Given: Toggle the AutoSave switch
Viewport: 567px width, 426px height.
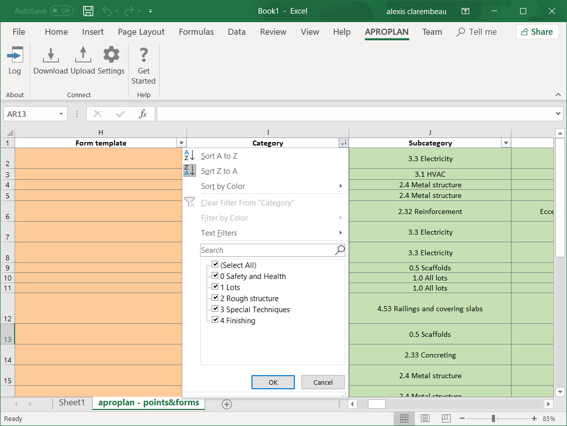Looking at the screenshot, I should click(x=62, y=11).
